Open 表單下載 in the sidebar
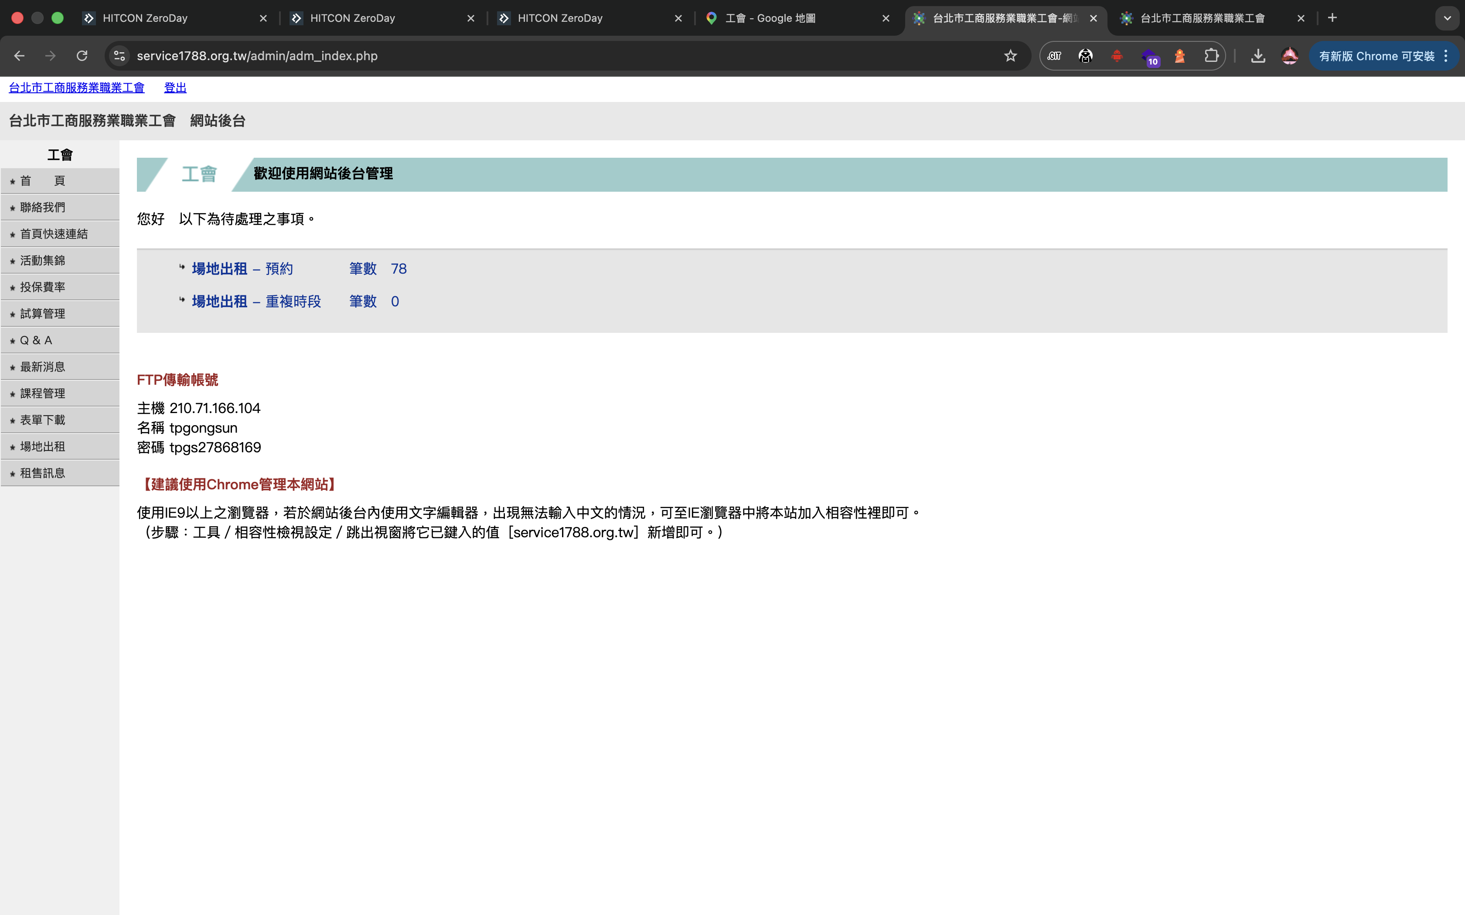Screen dimensions: 1465x915 60,420
